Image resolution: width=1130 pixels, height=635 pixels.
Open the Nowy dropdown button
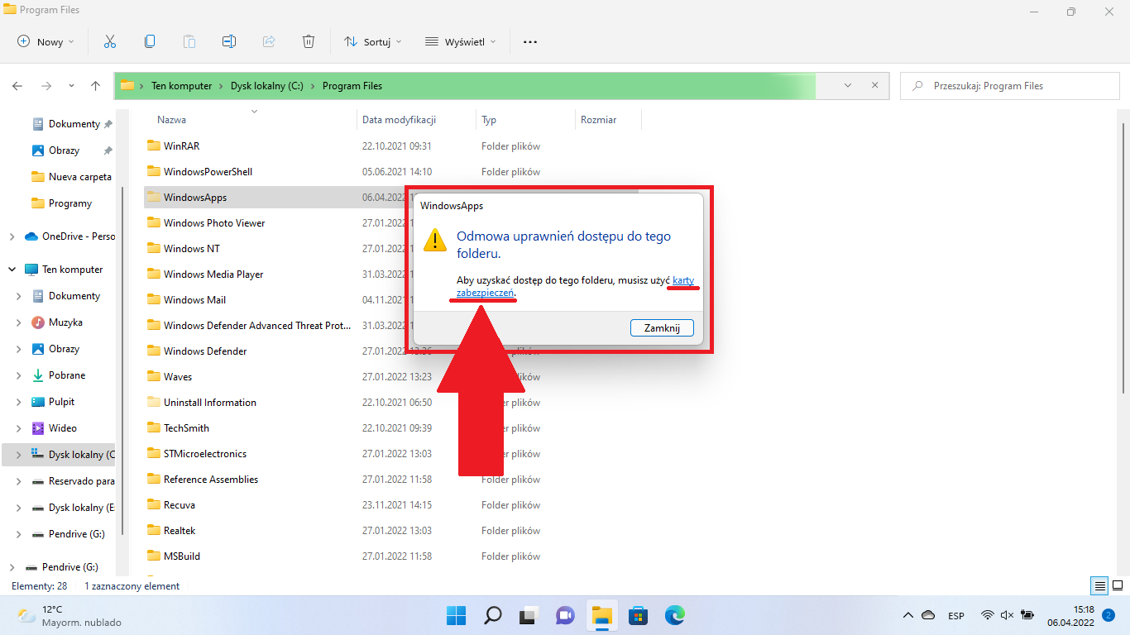click(x=45, y=41)
